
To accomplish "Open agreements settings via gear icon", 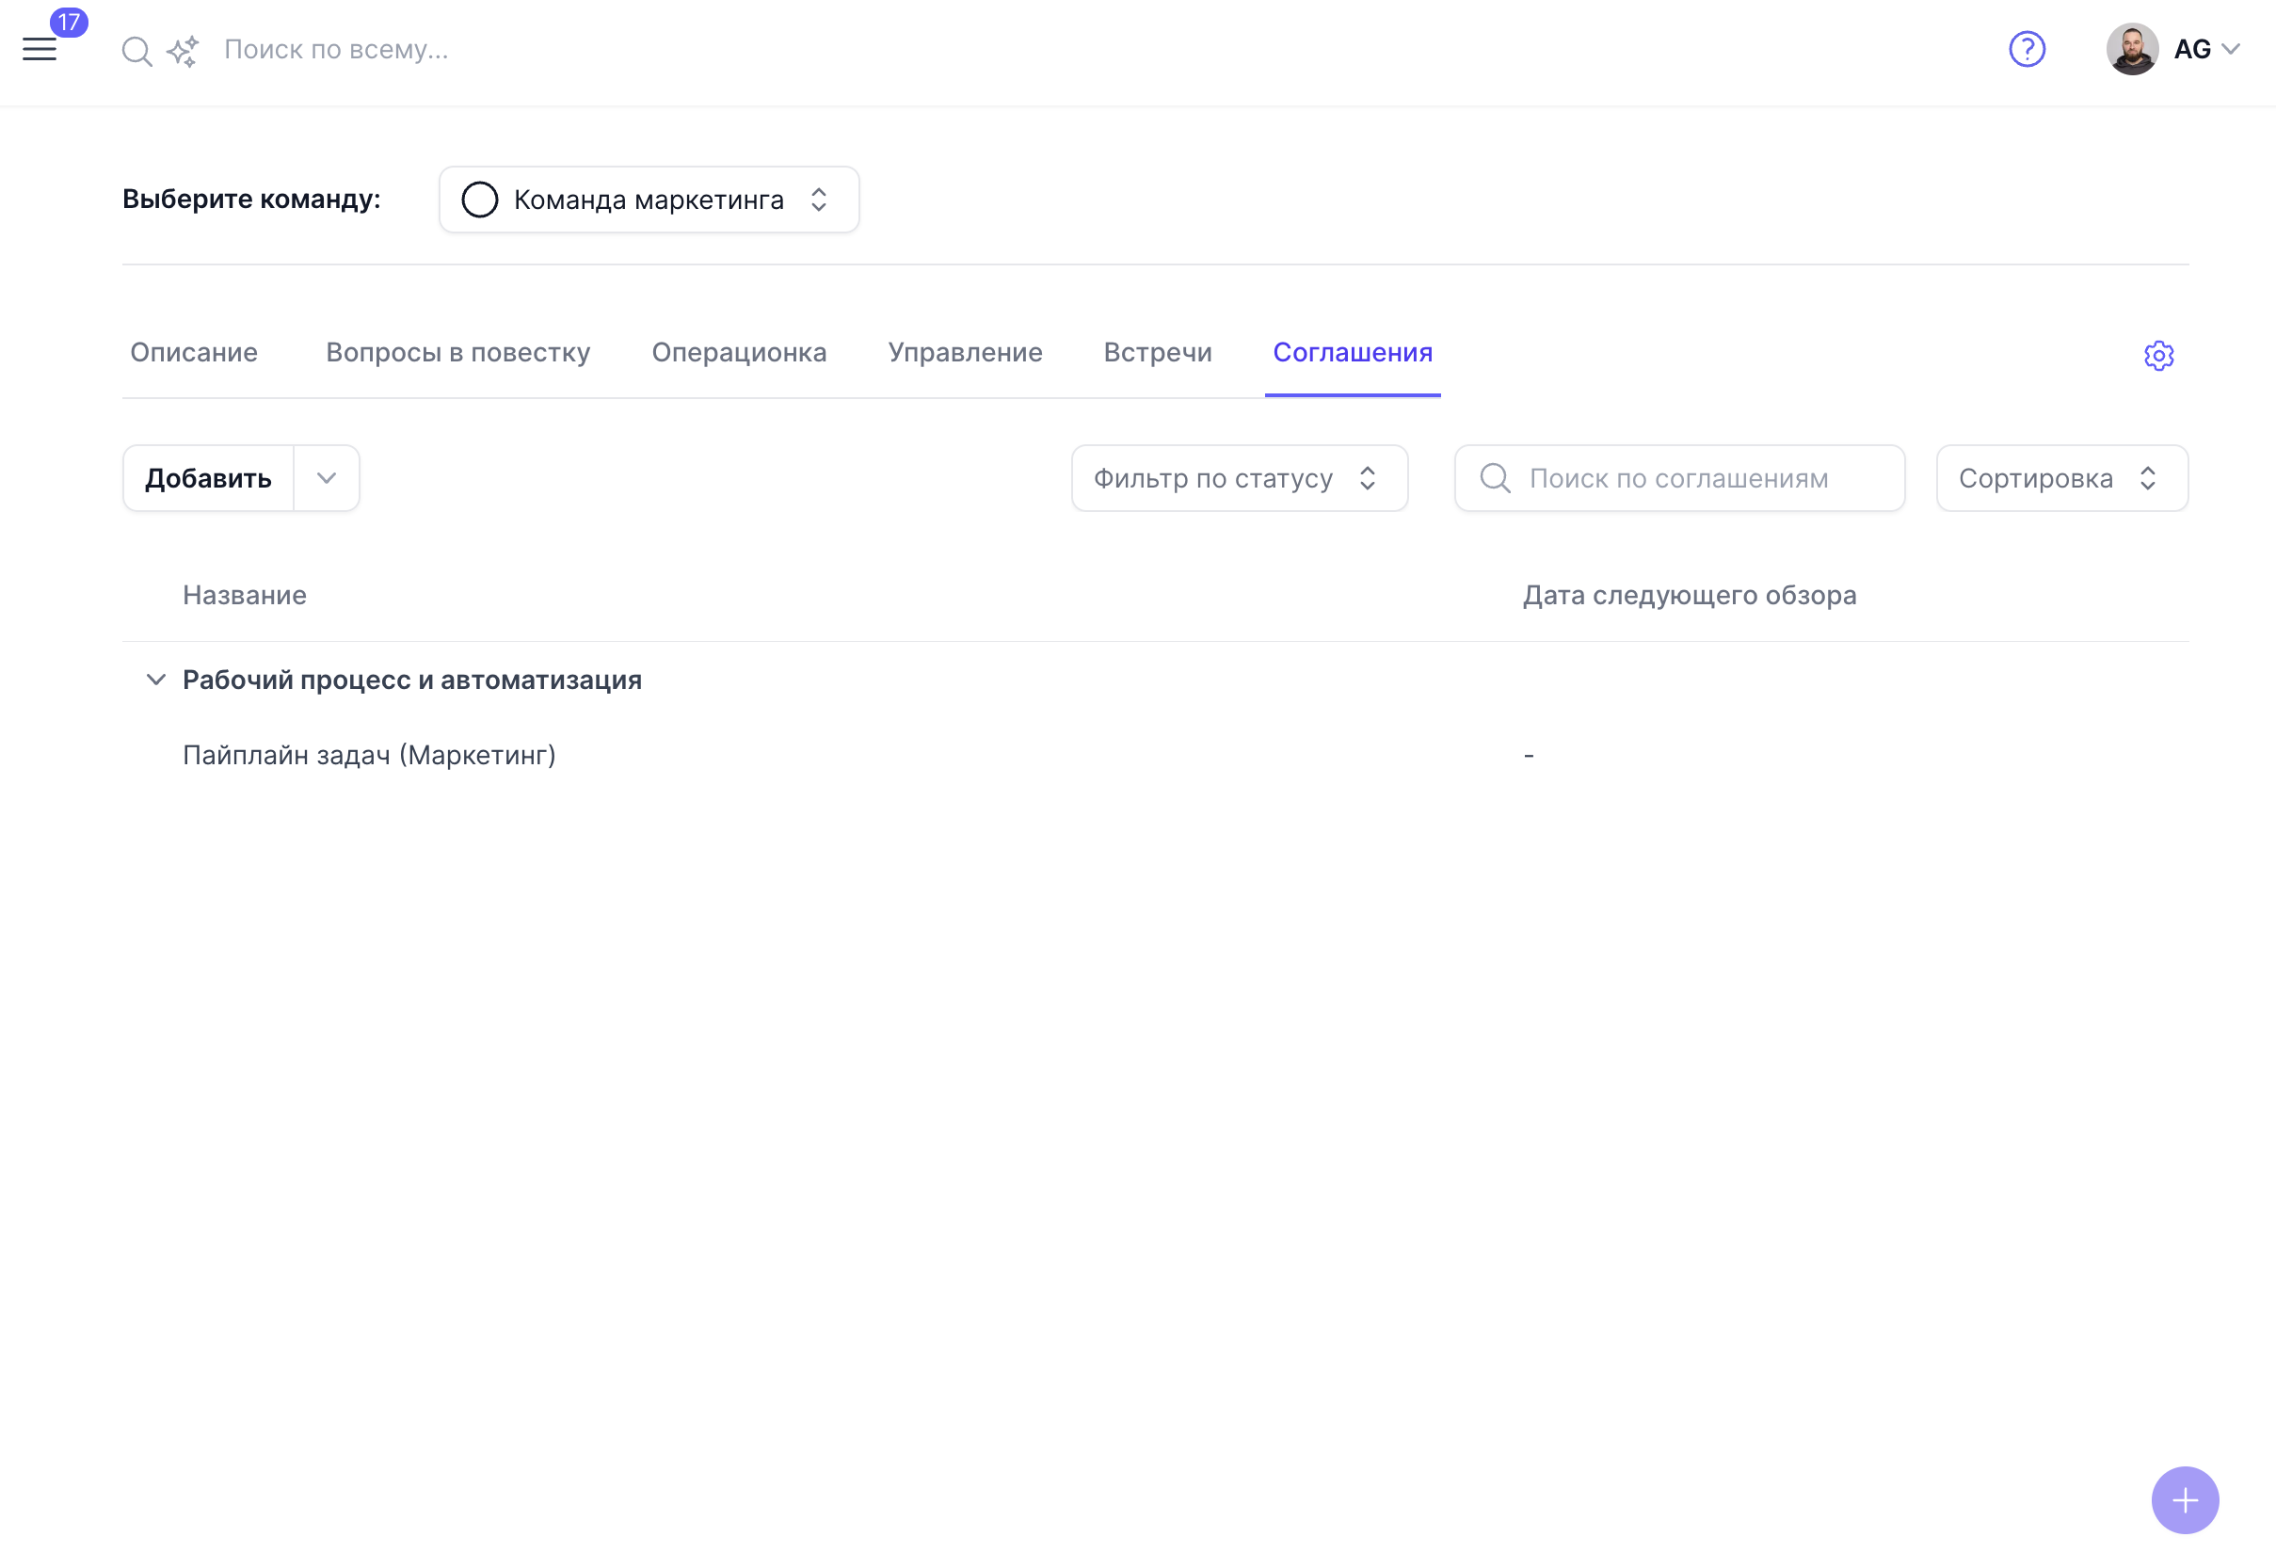I will pyautogui.click(x=2159, y=356).
